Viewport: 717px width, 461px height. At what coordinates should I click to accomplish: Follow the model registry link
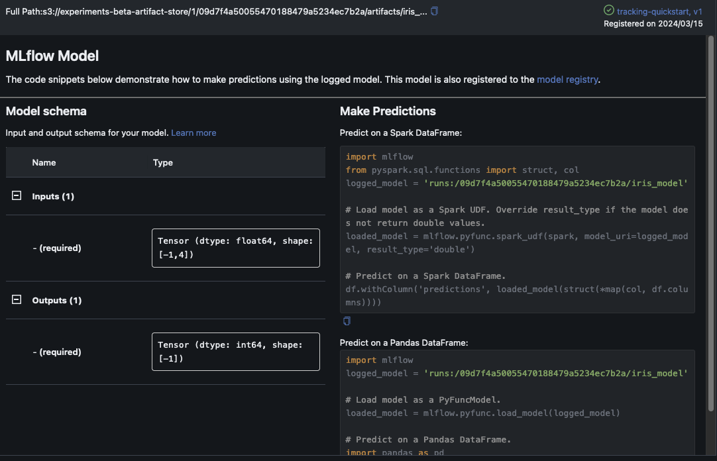click(567, 79)
